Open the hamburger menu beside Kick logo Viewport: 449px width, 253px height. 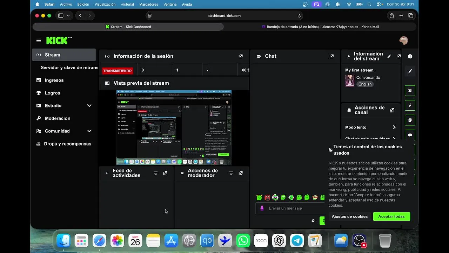(x=39, y=41)
